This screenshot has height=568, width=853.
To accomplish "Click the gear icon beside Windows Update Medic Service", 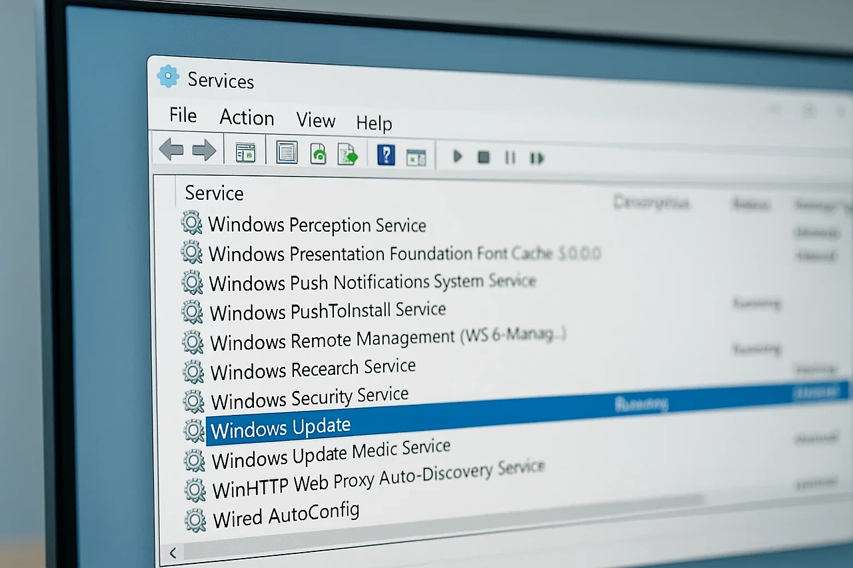I will 194,460.
